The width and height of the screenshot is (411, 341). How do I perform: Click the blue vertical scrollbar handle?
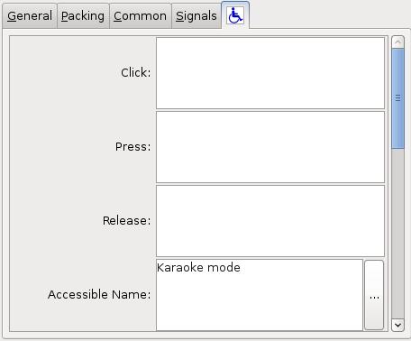pyautogui.click(x=397, y=98)
